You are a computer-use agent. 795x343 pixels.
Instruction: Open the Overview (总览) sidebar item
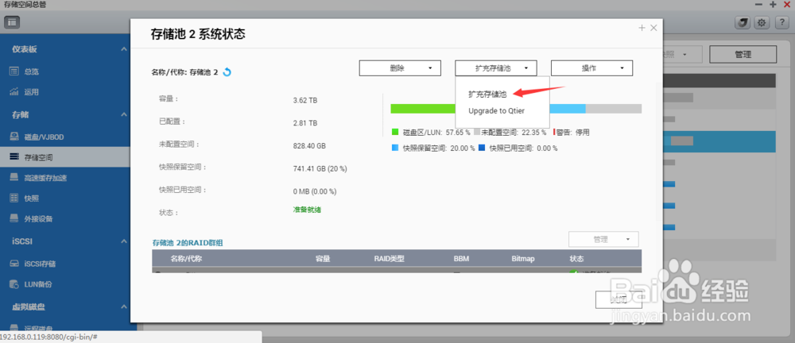coord(31,71)
